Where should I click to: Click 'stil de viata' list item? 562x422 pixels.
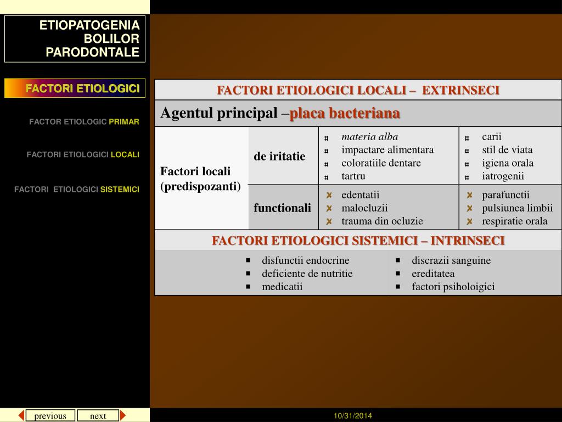point(507,149)
